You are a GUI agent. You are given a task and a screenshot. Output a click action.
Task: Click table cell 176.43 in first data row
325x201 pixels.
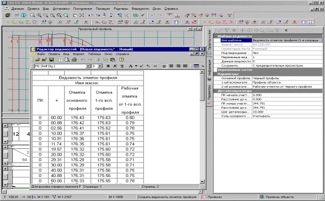pyautogui.click(x=78, y=117)
